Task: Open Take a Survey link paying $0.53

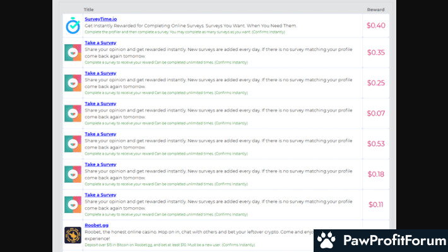Action: (x=100, y=134)
